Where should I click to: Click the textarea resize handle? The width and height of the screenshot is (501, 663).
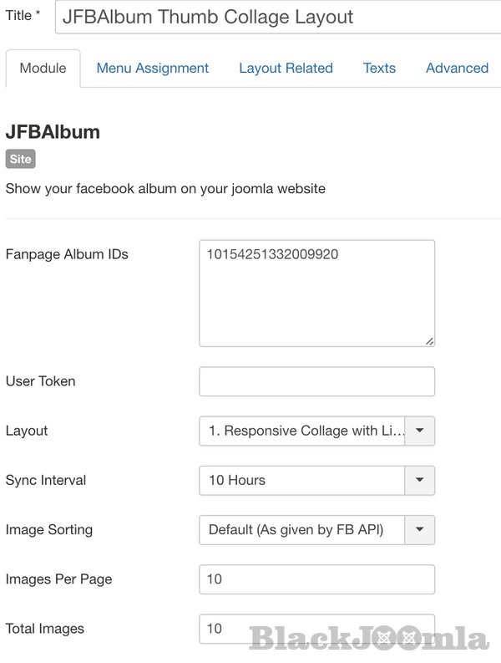coord(429,340)
